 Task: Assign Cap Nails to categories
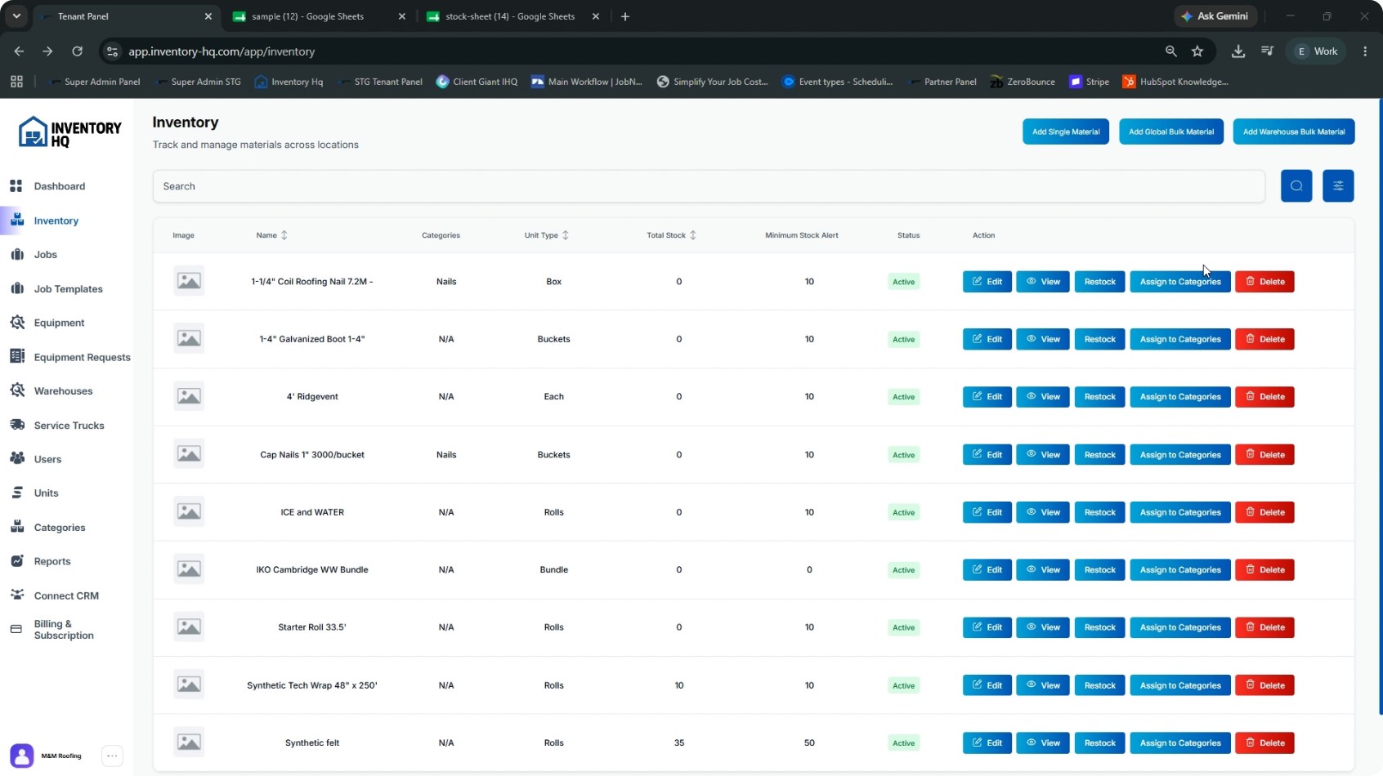tap(1180, 455)
